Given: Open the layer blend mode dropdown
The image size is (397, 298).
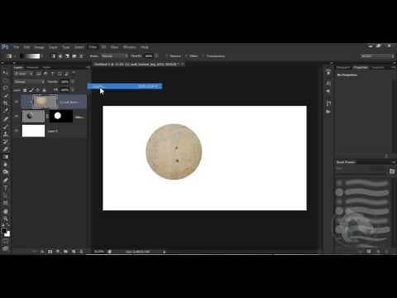Looking at the screenshot, I should [x=29, y=82].
